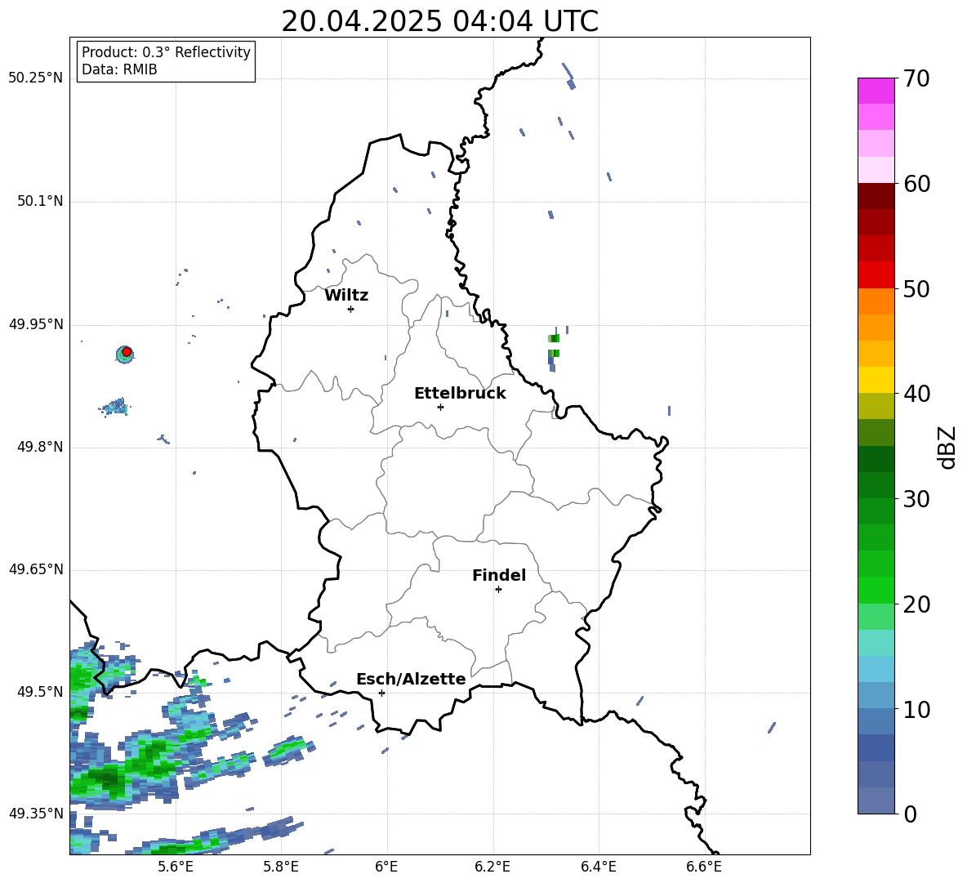The height and width of the screenshot is (883, 967).
Task: Pick the yellow colorbar swatch at 40 dBZ
Action: (x=876, y=380)
